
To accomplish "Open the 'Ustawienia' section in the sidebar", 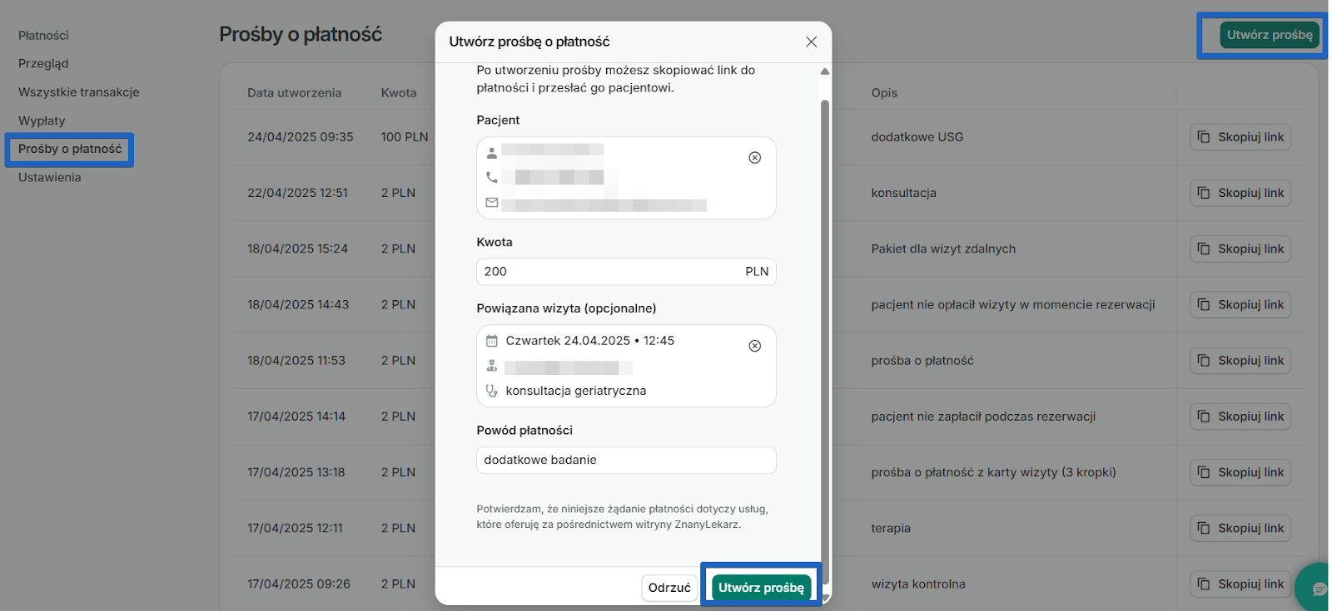I will click(49, 177).
